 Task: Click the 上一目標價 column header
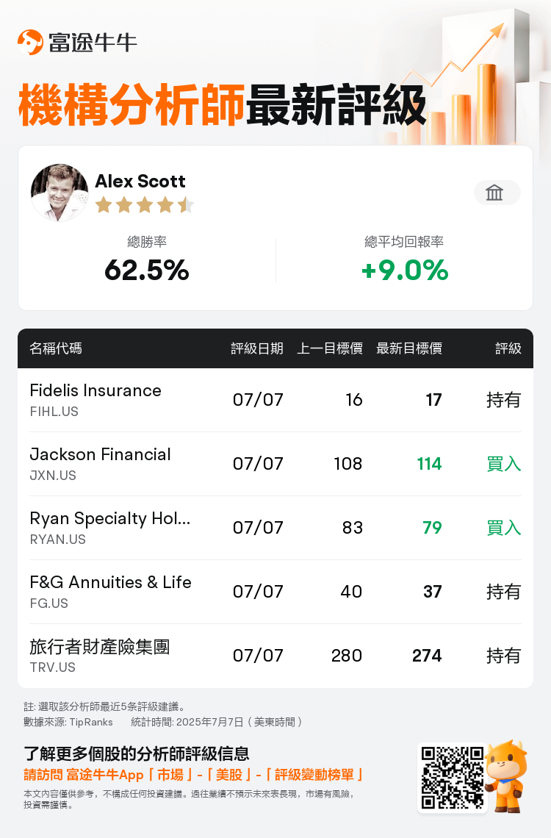coord(329,348)
